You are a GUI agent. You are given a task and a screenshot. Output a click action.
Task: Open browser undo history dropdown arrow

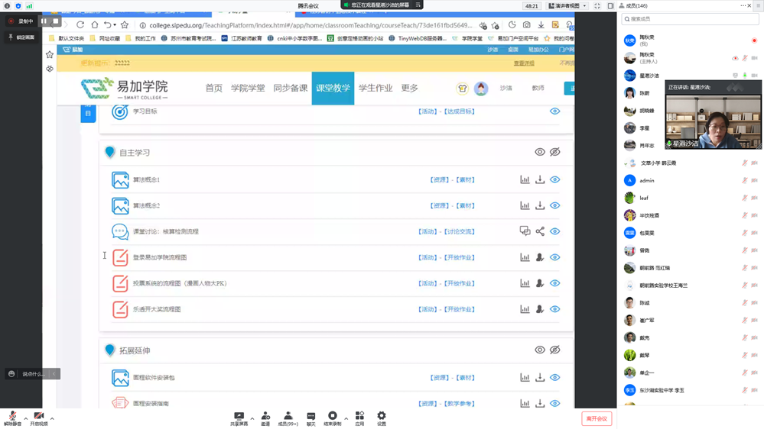(115, 24)
